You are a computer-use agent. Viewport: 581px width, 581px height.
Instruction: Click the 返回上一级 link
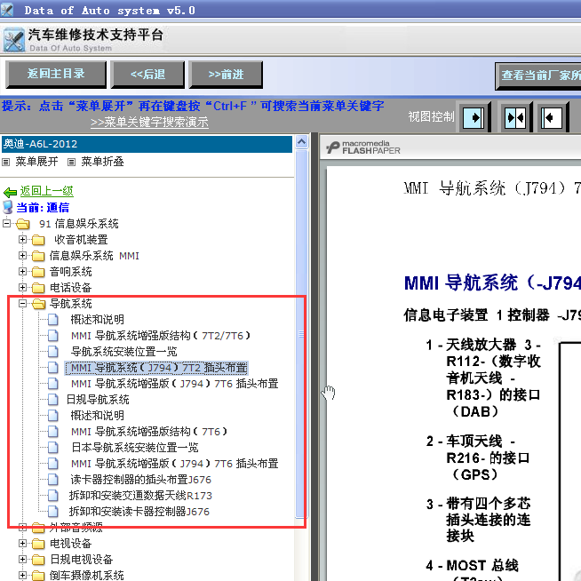[x=47, y=191]
